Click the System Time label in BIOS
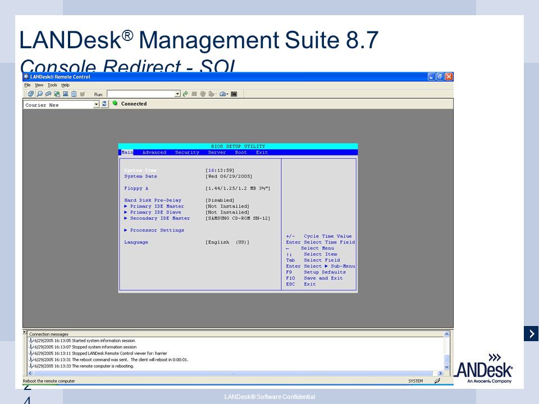The width and height of the screenshot is (539, 404). (140, 170)
